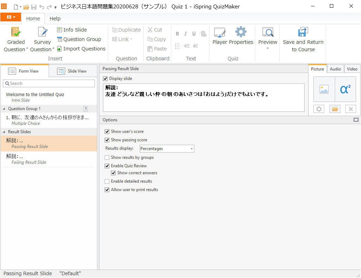The image size is (361, 278).
Task: Open the Results display Percentages dropdown
Action: coord(167,149)
